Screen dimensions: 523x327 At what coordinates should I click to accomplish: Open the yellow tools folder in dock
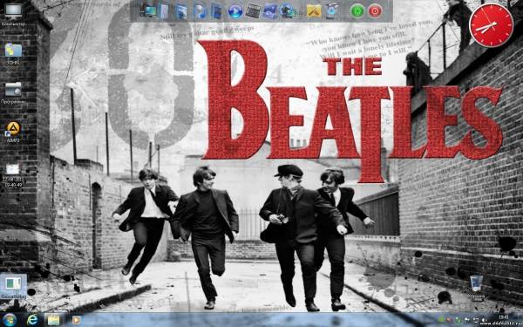click(314, 11)
